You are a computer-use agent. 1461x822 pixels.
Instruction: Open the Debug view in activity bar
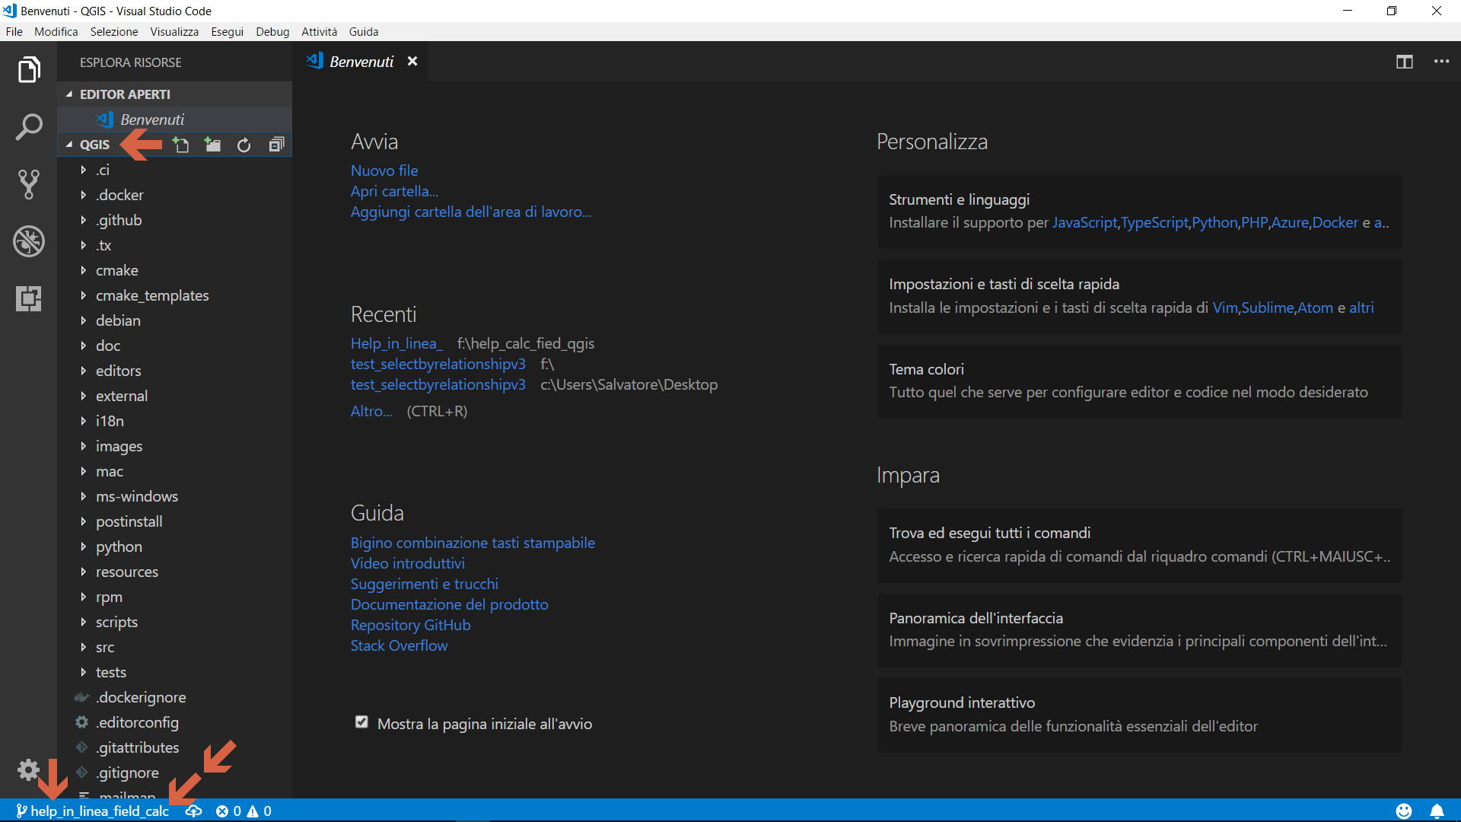click(x=29, y=241)
